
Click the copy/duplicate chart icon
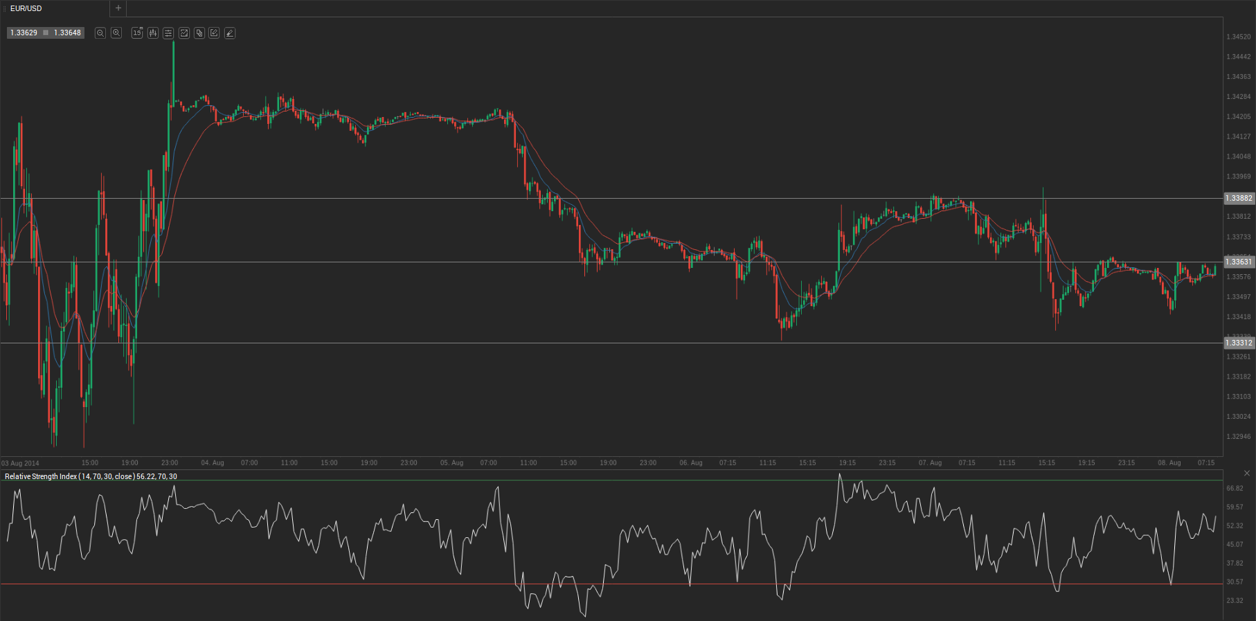pyautogui.click(x=199, y=33)
